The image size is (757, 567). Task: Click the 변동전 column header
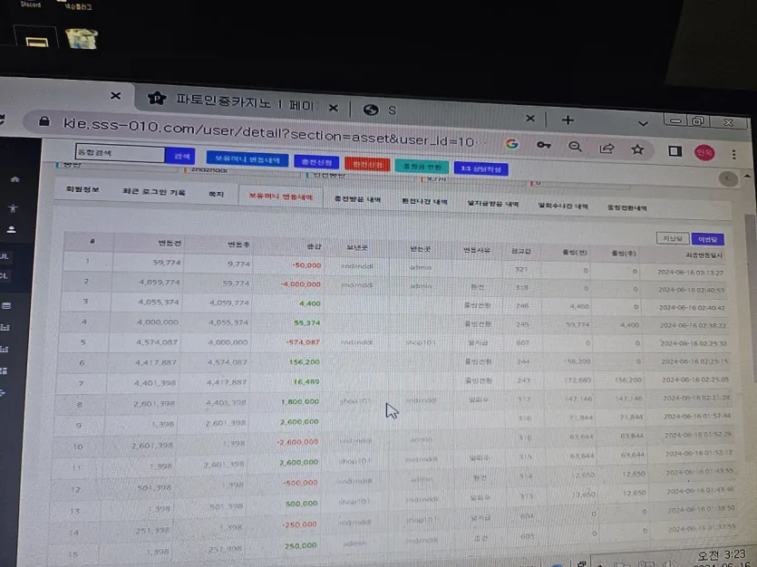pyautogui.click(x=170, y=243)
